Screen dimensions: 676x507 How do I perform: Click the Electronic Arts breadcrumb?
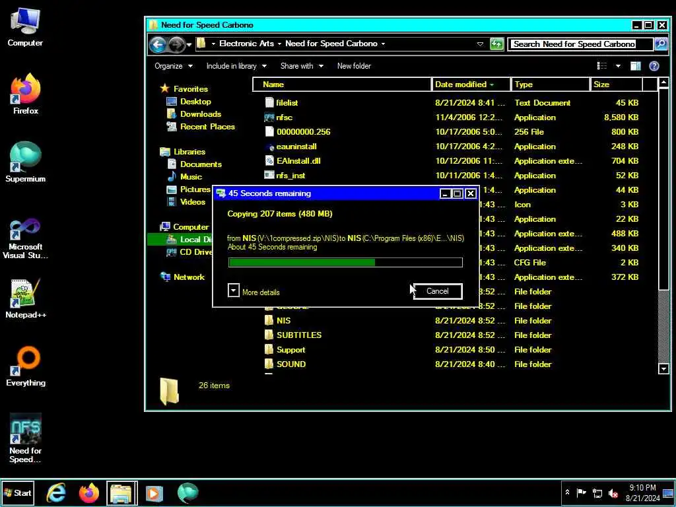[246, 44]
